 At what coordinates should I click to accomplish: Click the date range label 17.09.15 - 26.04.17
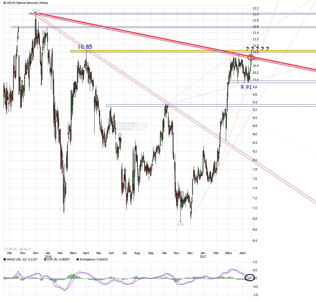coord(18,249)
